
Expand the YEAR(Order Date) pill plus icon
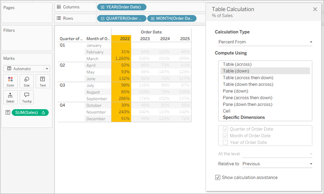click(x=102, y=7)
